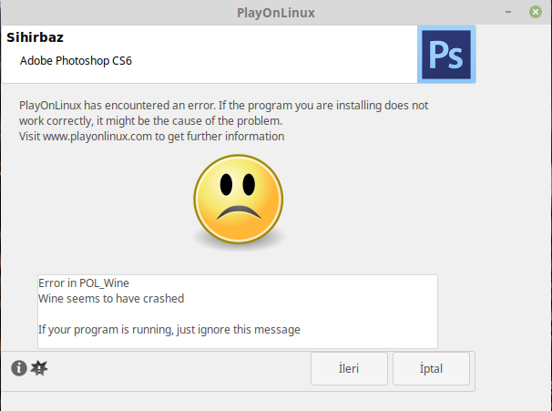Cancel the wizard with İptal
Screen dimensions: 552x411
[431, 368]
